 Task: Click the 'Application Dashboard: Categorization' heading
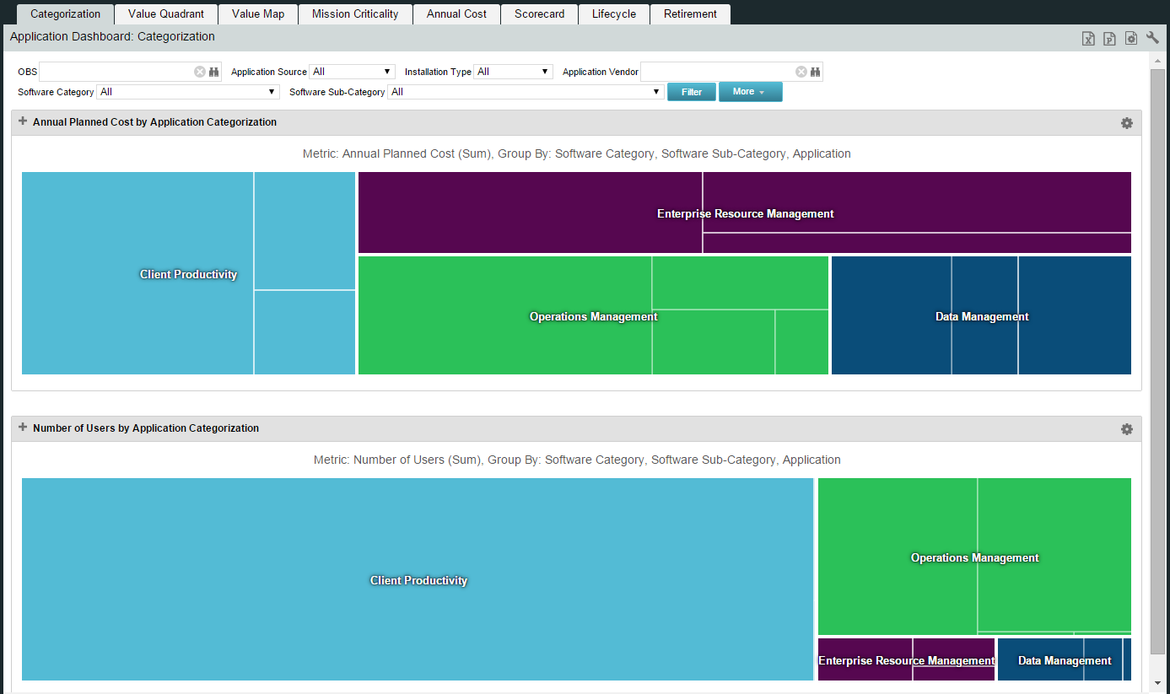pos(112,37)
